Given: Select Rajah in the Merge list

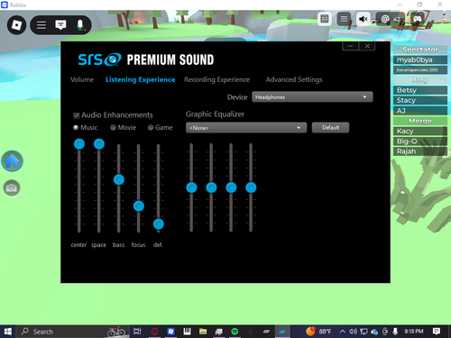Looking at the screenshot, I should tap(420, 151).
